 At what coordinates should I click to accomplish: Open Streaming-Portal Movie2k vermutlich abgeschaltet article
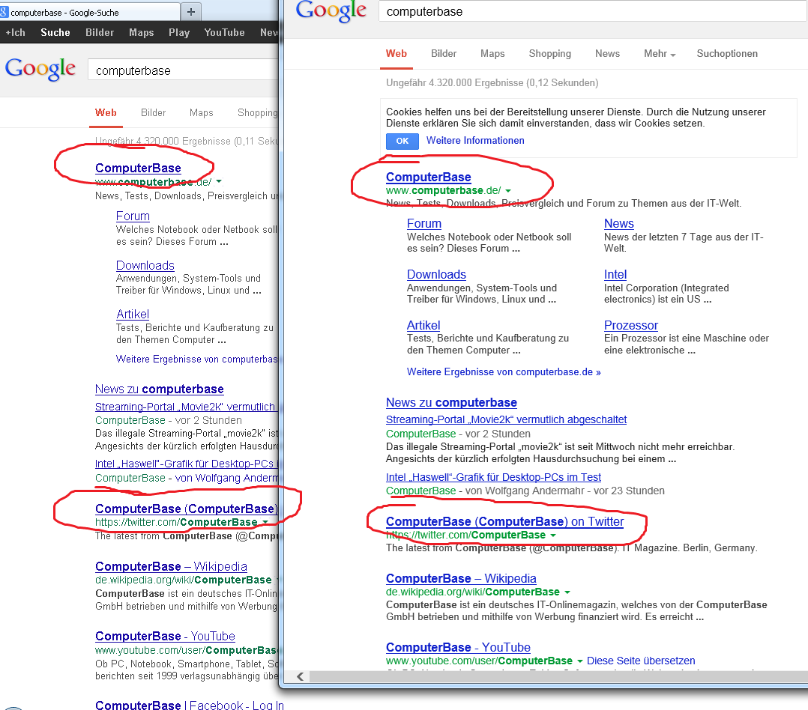pos(506,419)
